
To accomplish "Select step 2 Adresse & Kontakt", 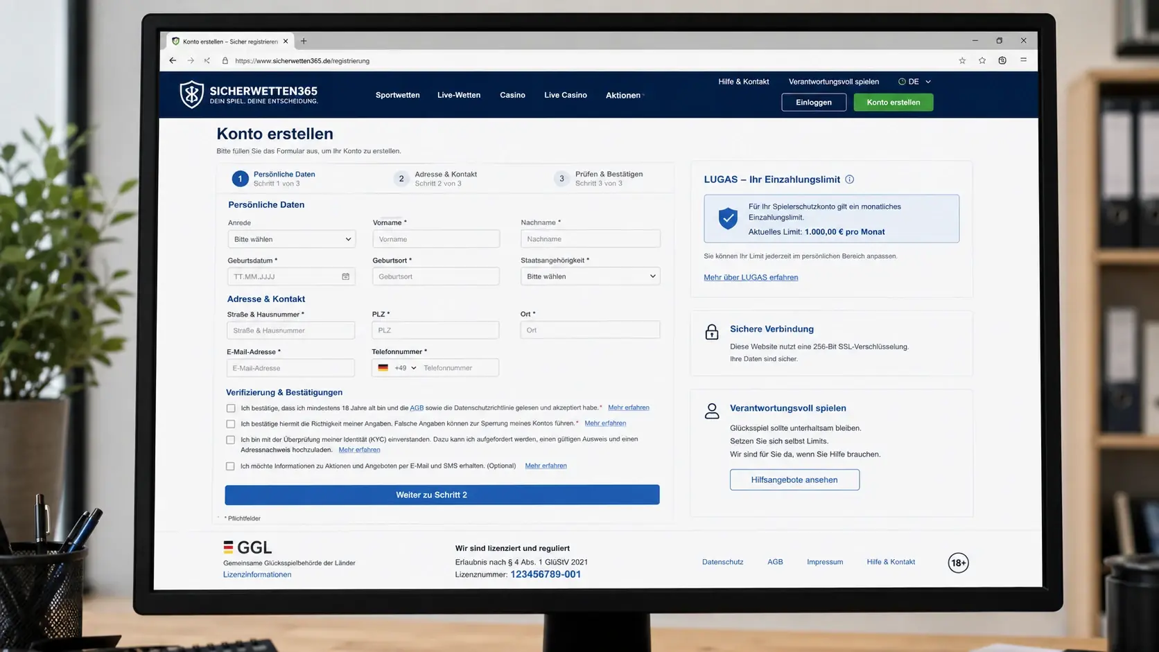I will click(435, 179).
